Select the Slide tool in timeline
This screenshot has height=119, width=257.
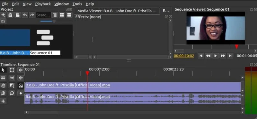pos(21,78)
